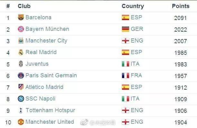197x128 pixels.
Task: Click the SSC Napoli crest icon
Action: 21,99
